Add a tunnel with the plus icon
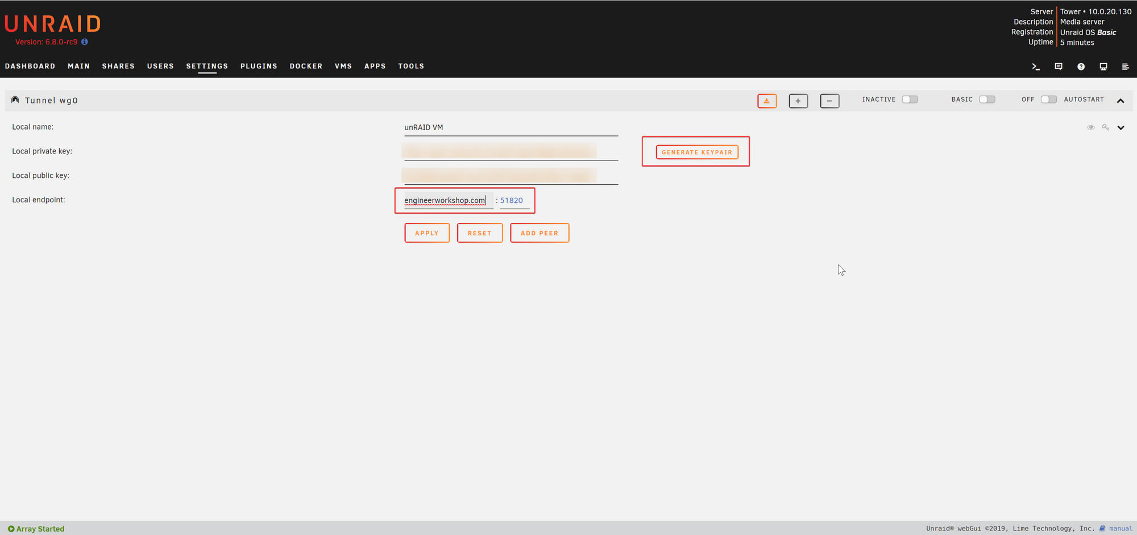The width and height of the screenshot is (1137, 535). coord(798,101)
